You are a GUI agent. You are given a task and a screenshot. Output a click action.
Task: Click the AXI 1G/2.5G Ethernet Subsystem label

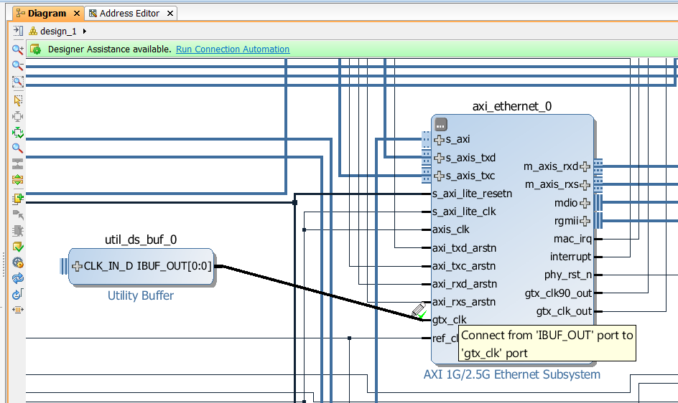pos(512,374)
